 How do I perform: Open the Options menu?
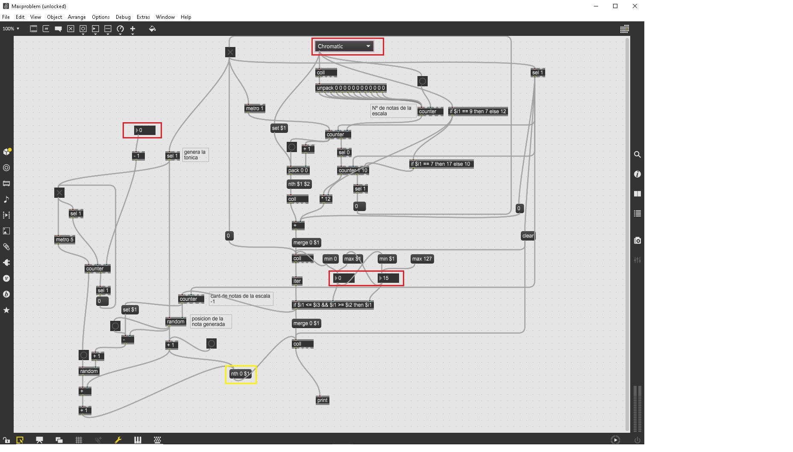pos(101,17)
